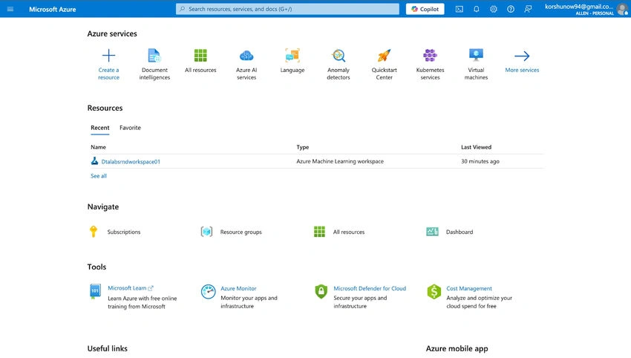Viewport: 631px width, 358px height.
Task: Click the Cost Management dollar icon
Action: 434,292
